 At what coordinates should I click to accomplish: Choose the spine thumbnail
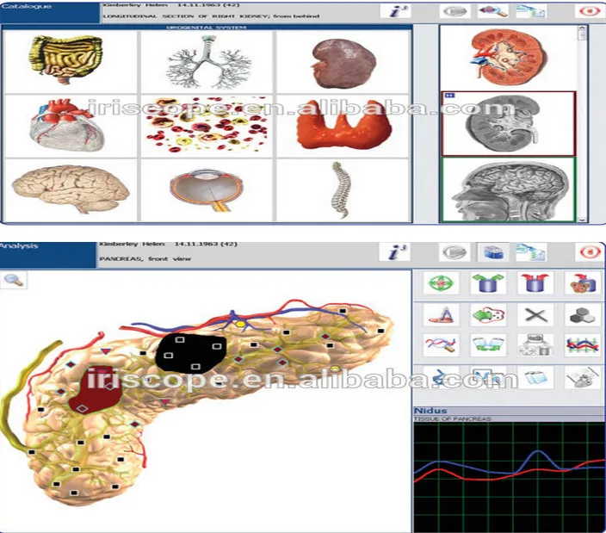click(343, 189)
